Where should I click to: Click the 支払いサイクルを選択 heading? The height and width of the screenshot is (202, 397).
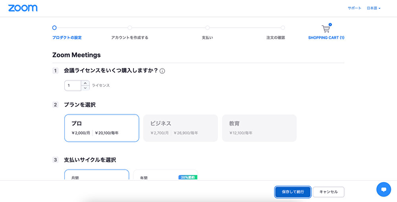click(90, 160)
